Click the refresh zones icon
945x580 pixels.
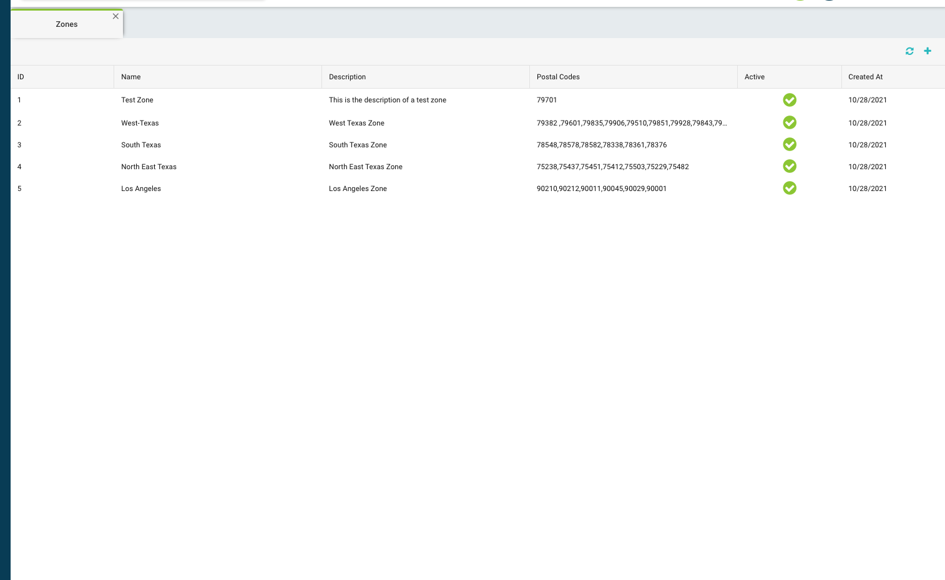pyautogui.click(x=909, y=51)
